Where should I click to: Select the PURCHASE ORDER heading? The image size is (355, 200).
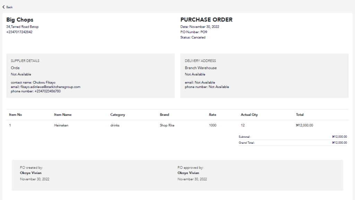pyautogui.click(x=206, y=20)
